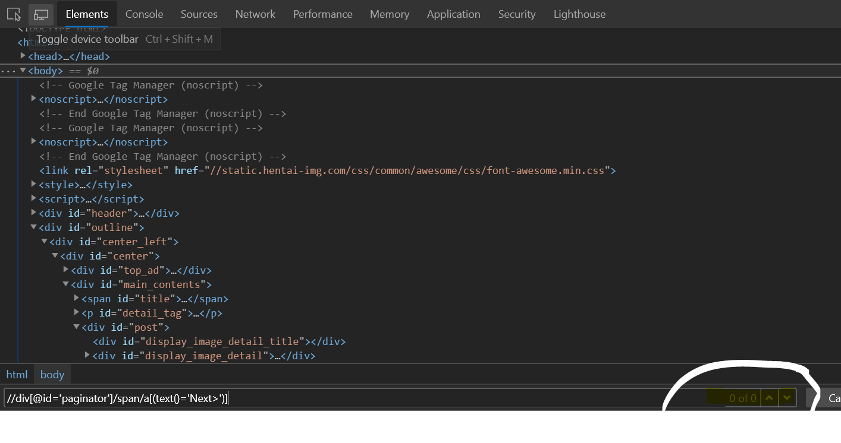The height and width of the screenshot is (443, 841).
Task: Expand the first noscript element
Action: (x=33, y=98)
